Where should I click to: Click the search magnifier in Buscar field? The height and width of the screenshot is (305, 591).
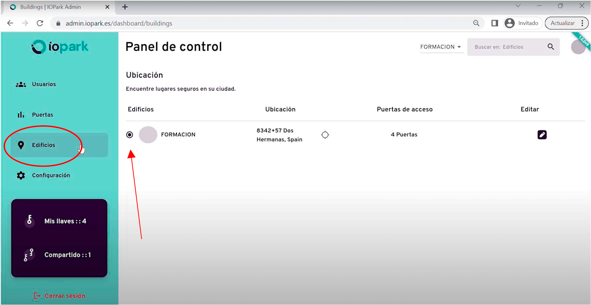click(x=551, y=47)
